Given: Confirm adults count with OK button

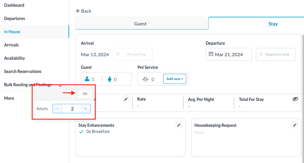Looking at the screenshot, I should pyautogui.click(x=85, y=94).
